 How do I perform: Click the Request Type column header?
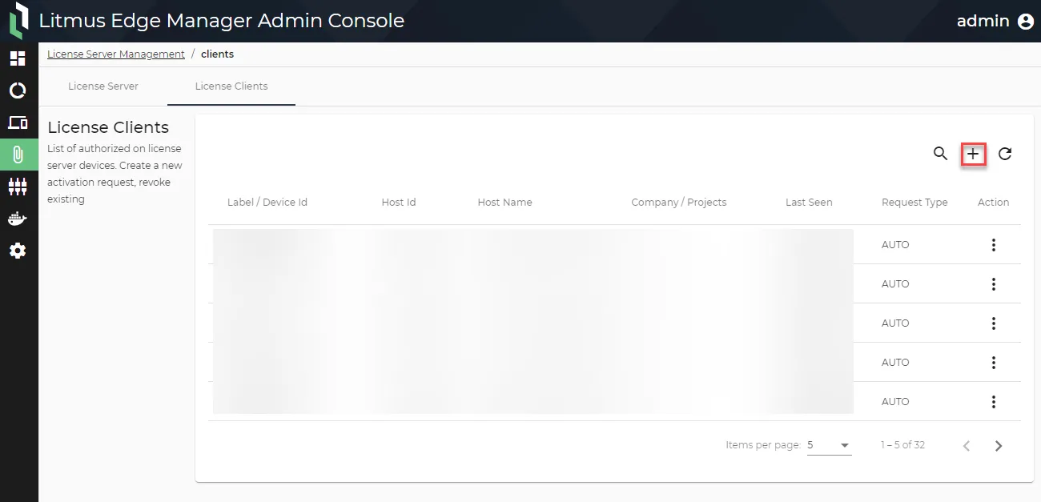[x=914, y=203]
